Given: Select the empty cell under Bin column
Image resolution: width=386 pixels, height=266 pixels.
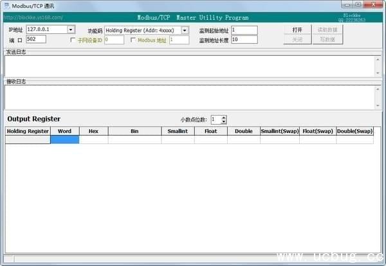Looking at the screenshot, I should pos(134,139).
